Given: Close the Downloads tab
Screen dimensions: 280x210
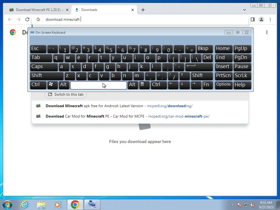Looking at the screenshot, I should pos(133,10).
